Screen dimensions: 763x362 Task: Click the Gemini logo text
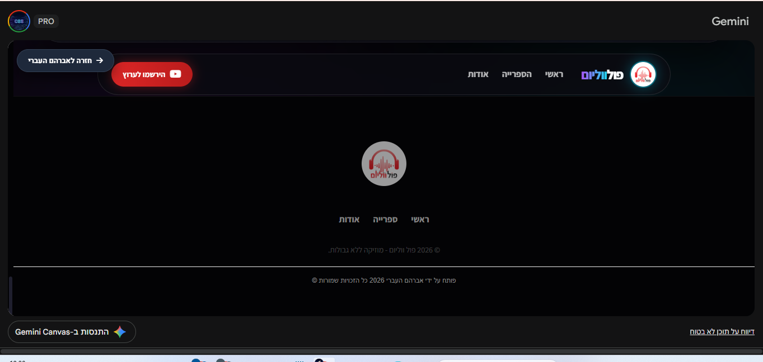point(730,21)
